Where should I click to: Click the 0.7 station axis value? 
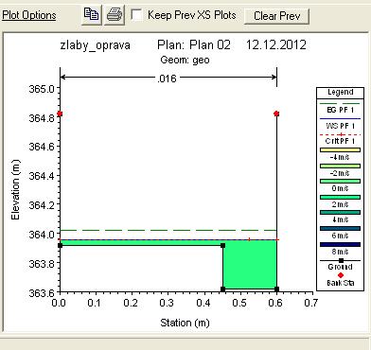coord(310,304)
